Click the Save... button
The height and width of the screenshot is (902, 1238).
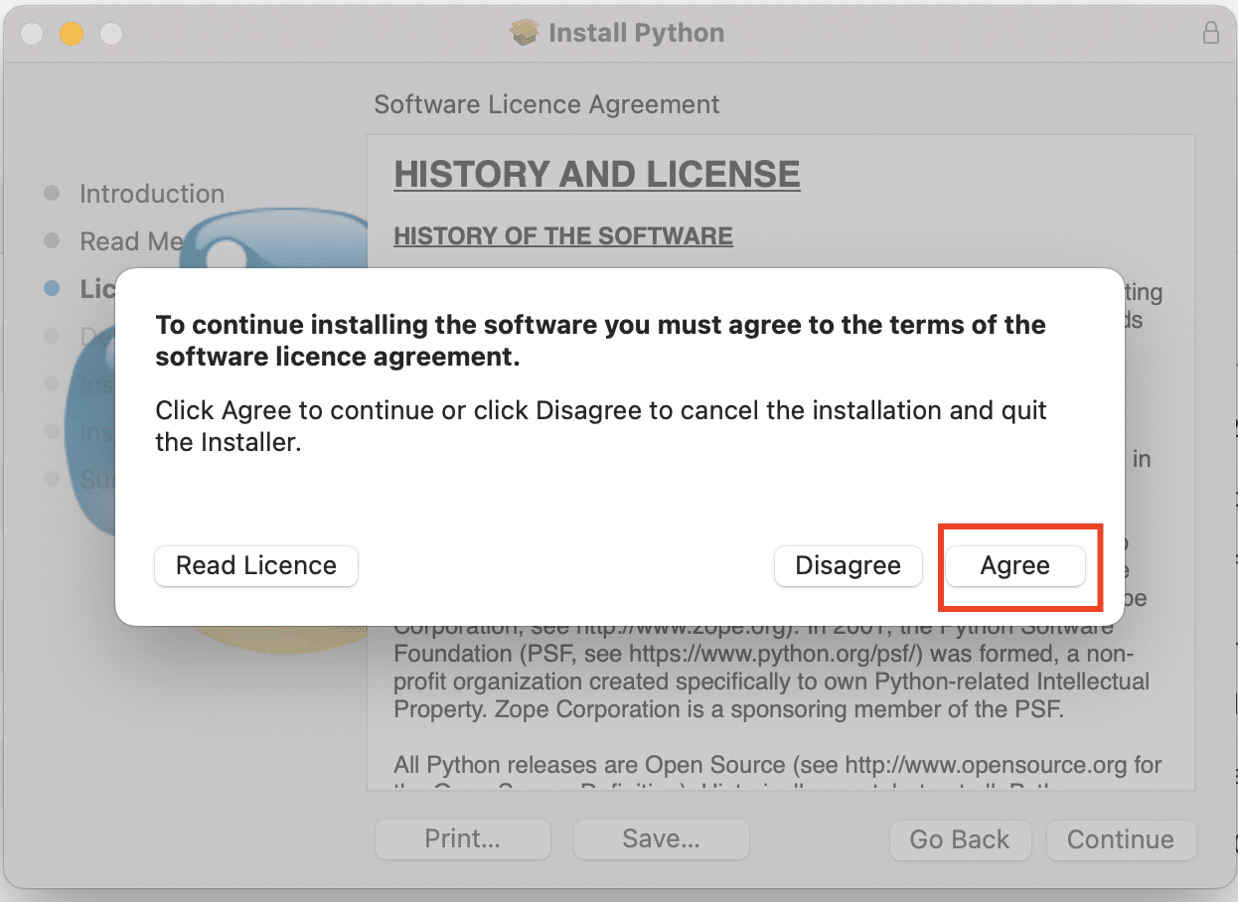point(662,839)
